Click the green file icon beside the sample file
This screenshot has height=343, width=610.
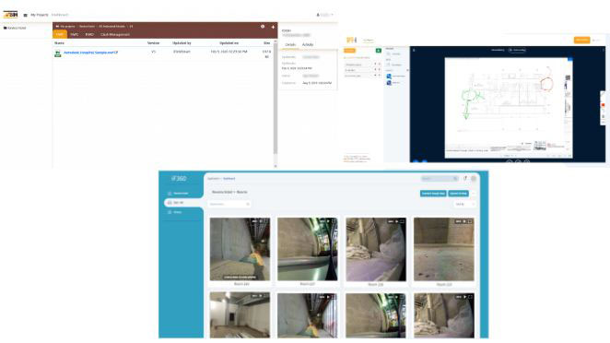tap(57, 53)
